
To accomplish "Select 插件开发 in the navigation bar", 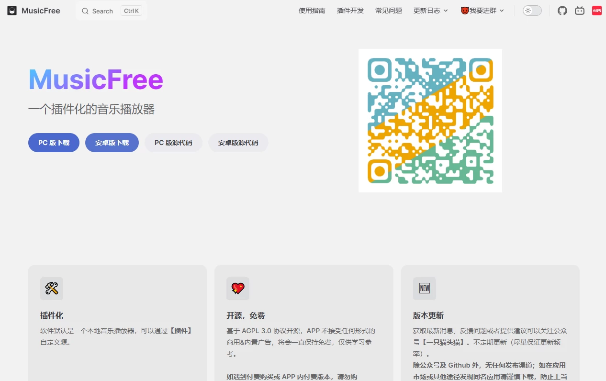I will [x=350, y=10].
